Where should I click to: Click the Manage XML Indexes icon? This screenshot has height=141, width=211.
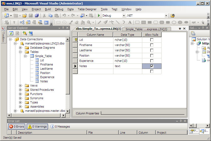(x=40, y=22)
